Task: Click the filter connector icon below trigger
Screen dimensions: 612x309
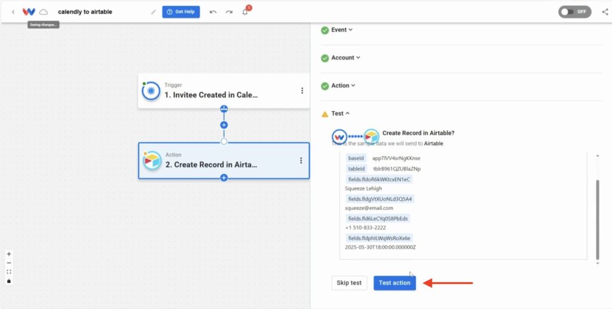Action: click(224, 109)
